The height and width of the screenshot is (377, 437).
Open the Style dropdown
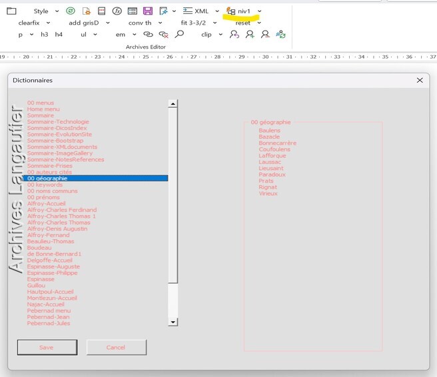57,11
